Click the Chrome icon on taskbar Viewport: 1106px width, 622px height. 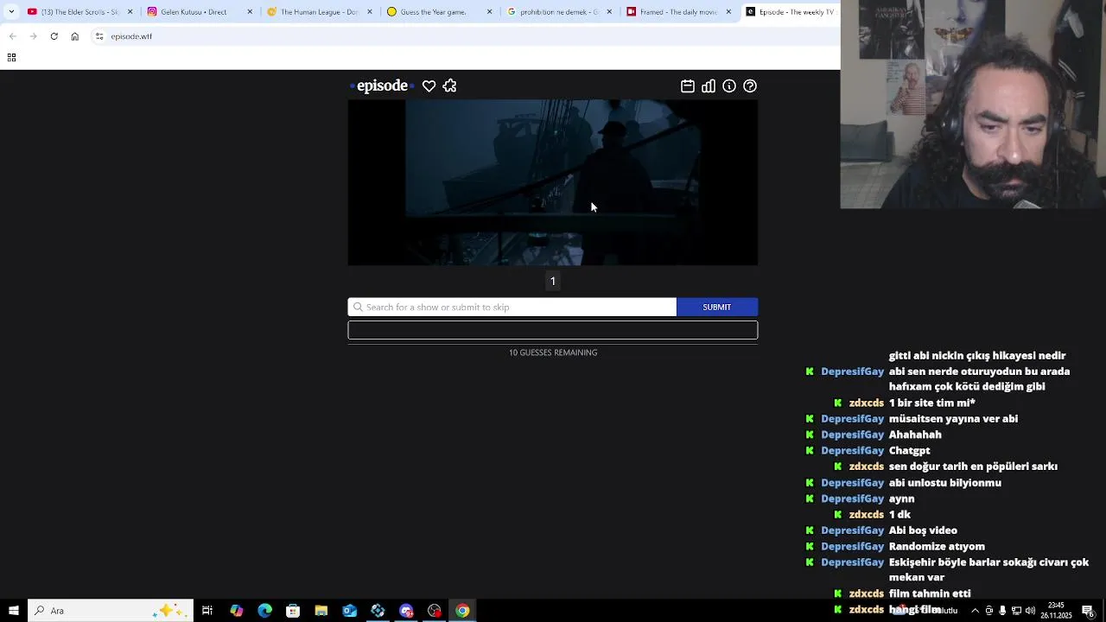pyautogui.click(x=462, y=611)
